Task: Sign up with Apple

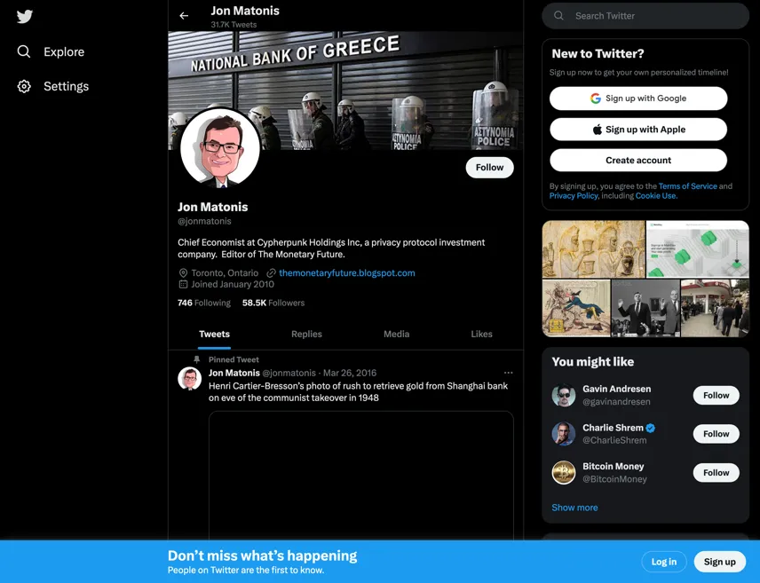Action: click(x=638, y=130)
